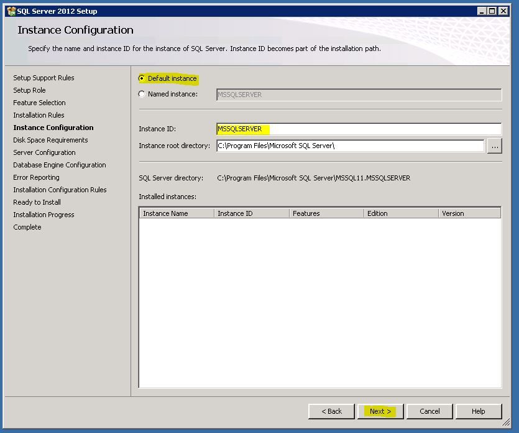
Task: Select Database Engine Configuration step
Action: (x=60, y=165)
